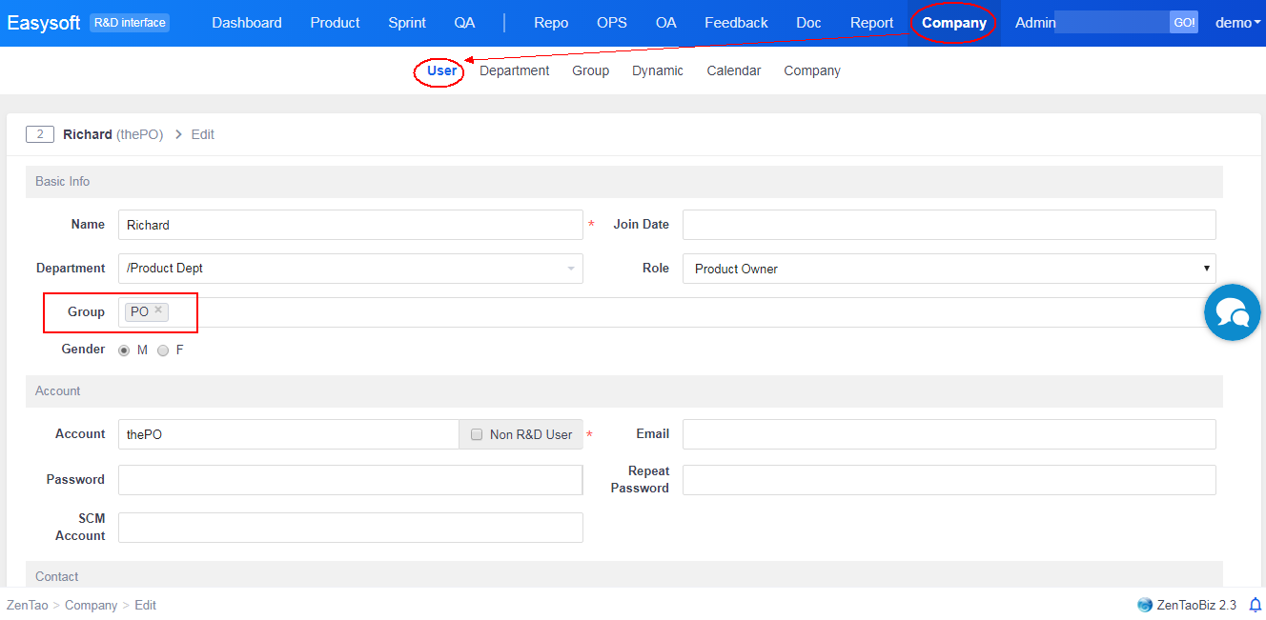The width and height of the screenshot is (1266, 620).
Task: Open the QA menu item
Action: (464, 23)
